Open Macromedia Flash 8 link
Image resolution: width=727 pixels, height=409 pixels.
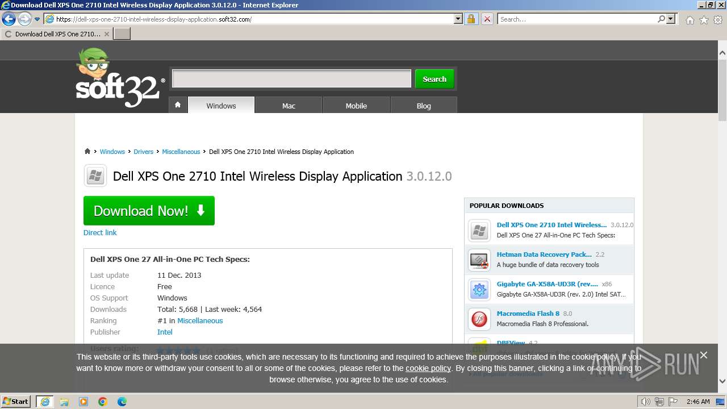pyautogui.click(x=528, y=314)
